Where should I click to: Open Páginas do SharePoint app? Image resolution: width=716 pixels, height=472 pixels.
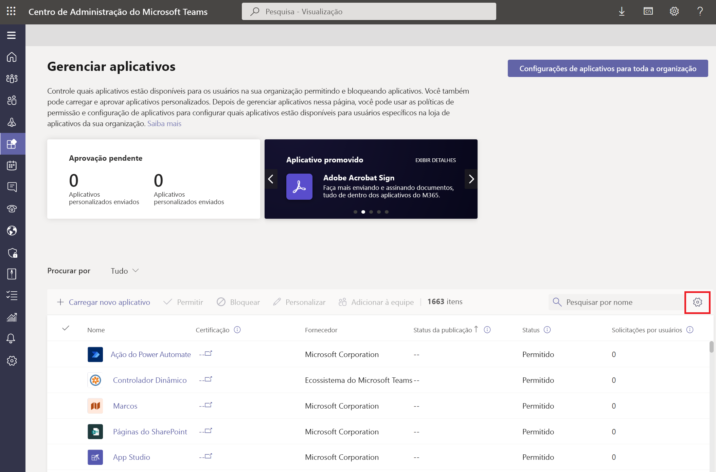pos(150,432)
